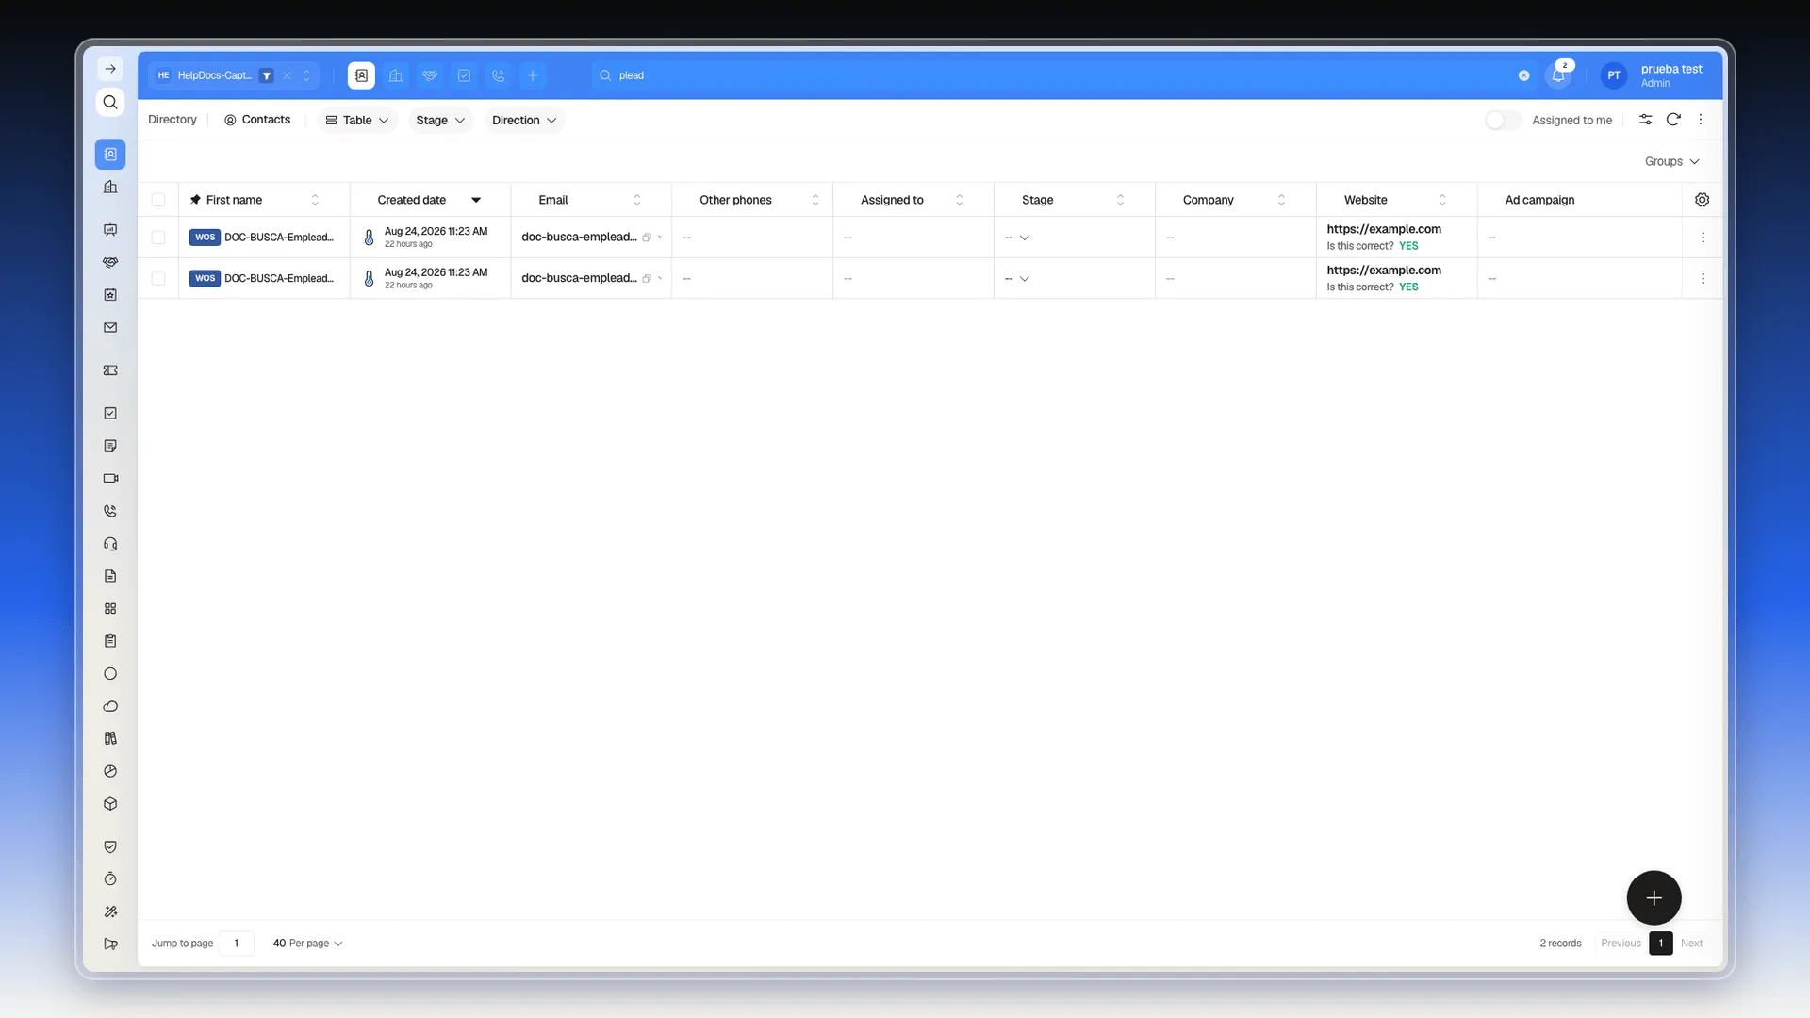Clear the search field with x icon

(x=1523, y=75)
